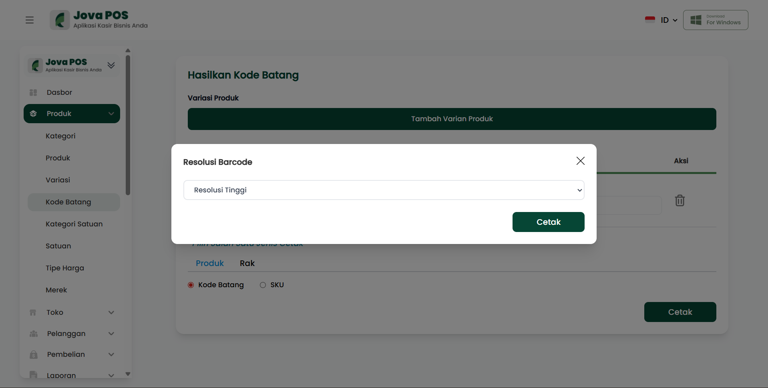
Task: Open Kategori Satuan in sidebar
Action: click(x=74, y=224)
